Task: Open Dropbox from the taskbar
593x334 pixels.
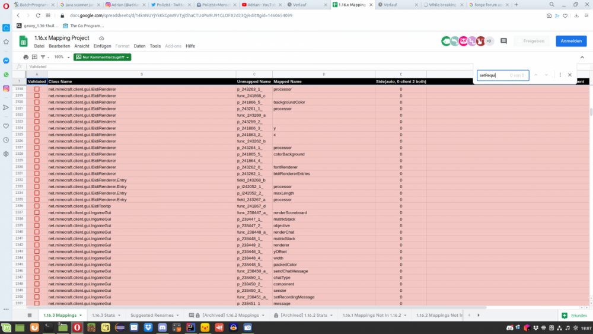Action: [148, 327]
